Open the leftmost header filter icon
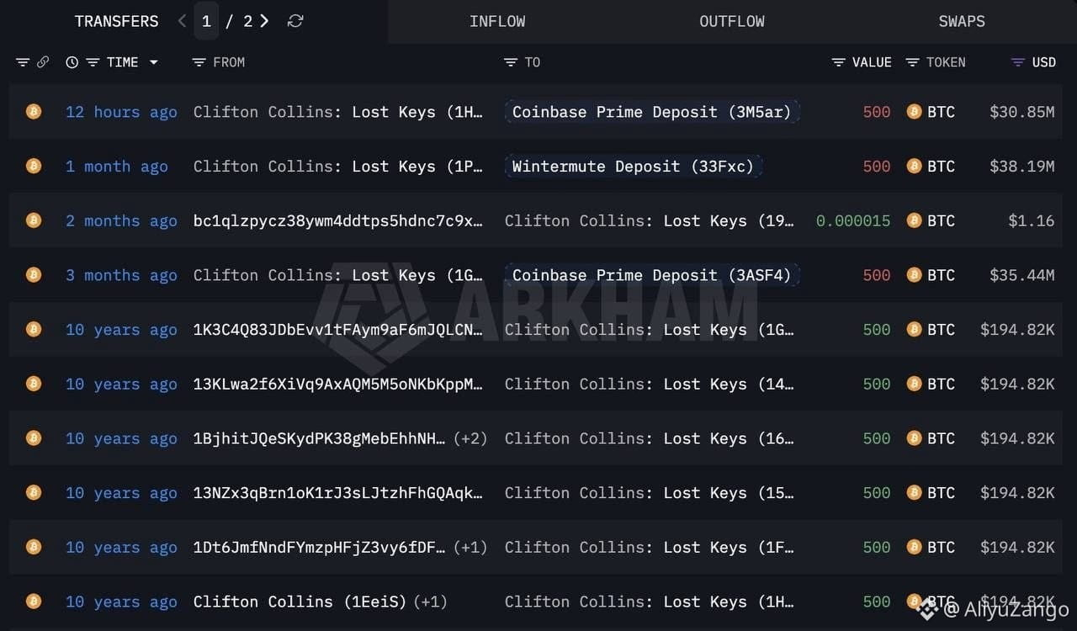1077x631 pixels. coord(23,62)
